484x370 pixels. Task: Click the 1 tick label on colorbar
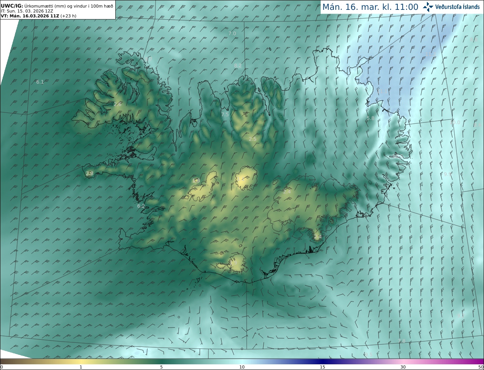(81, 367)
